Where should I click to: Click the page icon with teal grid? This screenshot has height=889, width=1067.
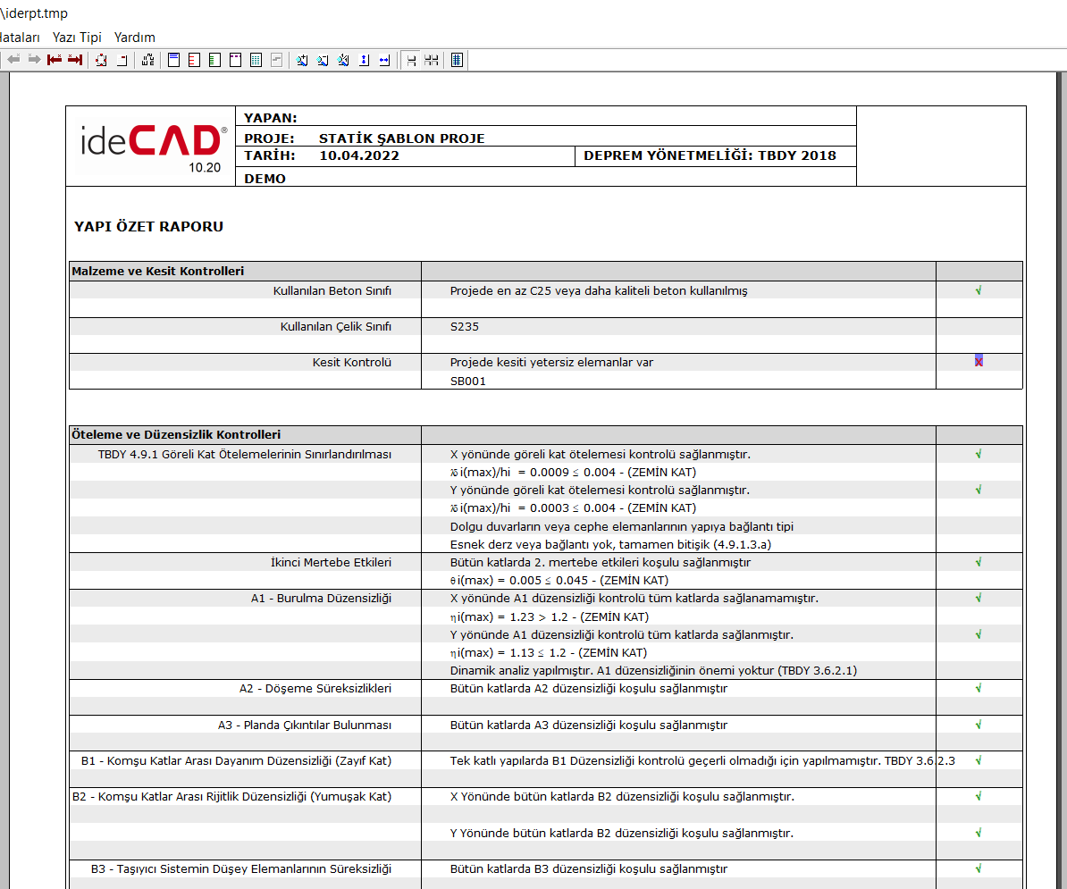point(256,60)
